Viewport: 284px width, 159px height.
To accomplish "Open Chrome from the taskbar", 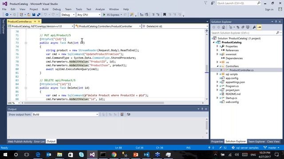I will (114, 155).
